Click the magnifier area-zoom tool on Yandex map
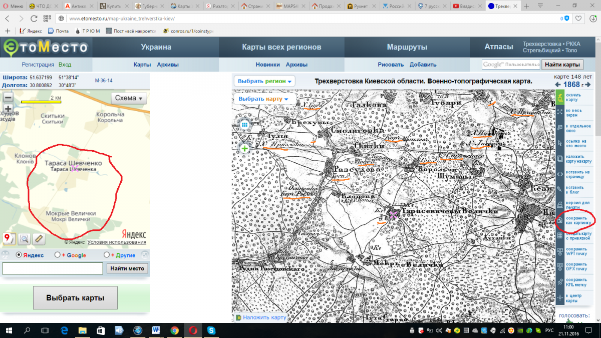The width and height of the screenshot is (601, 338). coord(24,239)
